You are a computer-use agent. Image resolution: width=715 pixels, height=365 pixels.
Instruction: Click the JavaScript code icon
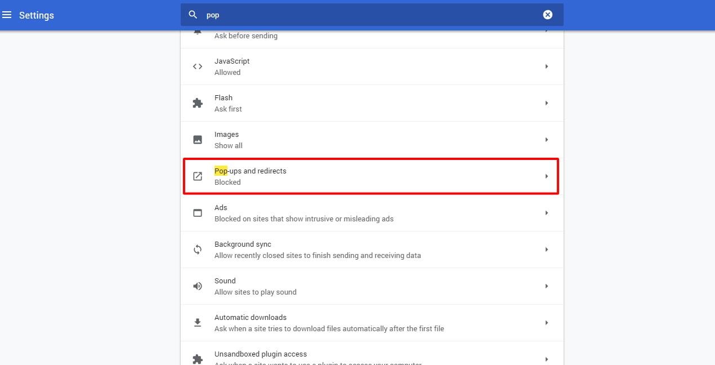pyautogui.click(x=198, y=66)
